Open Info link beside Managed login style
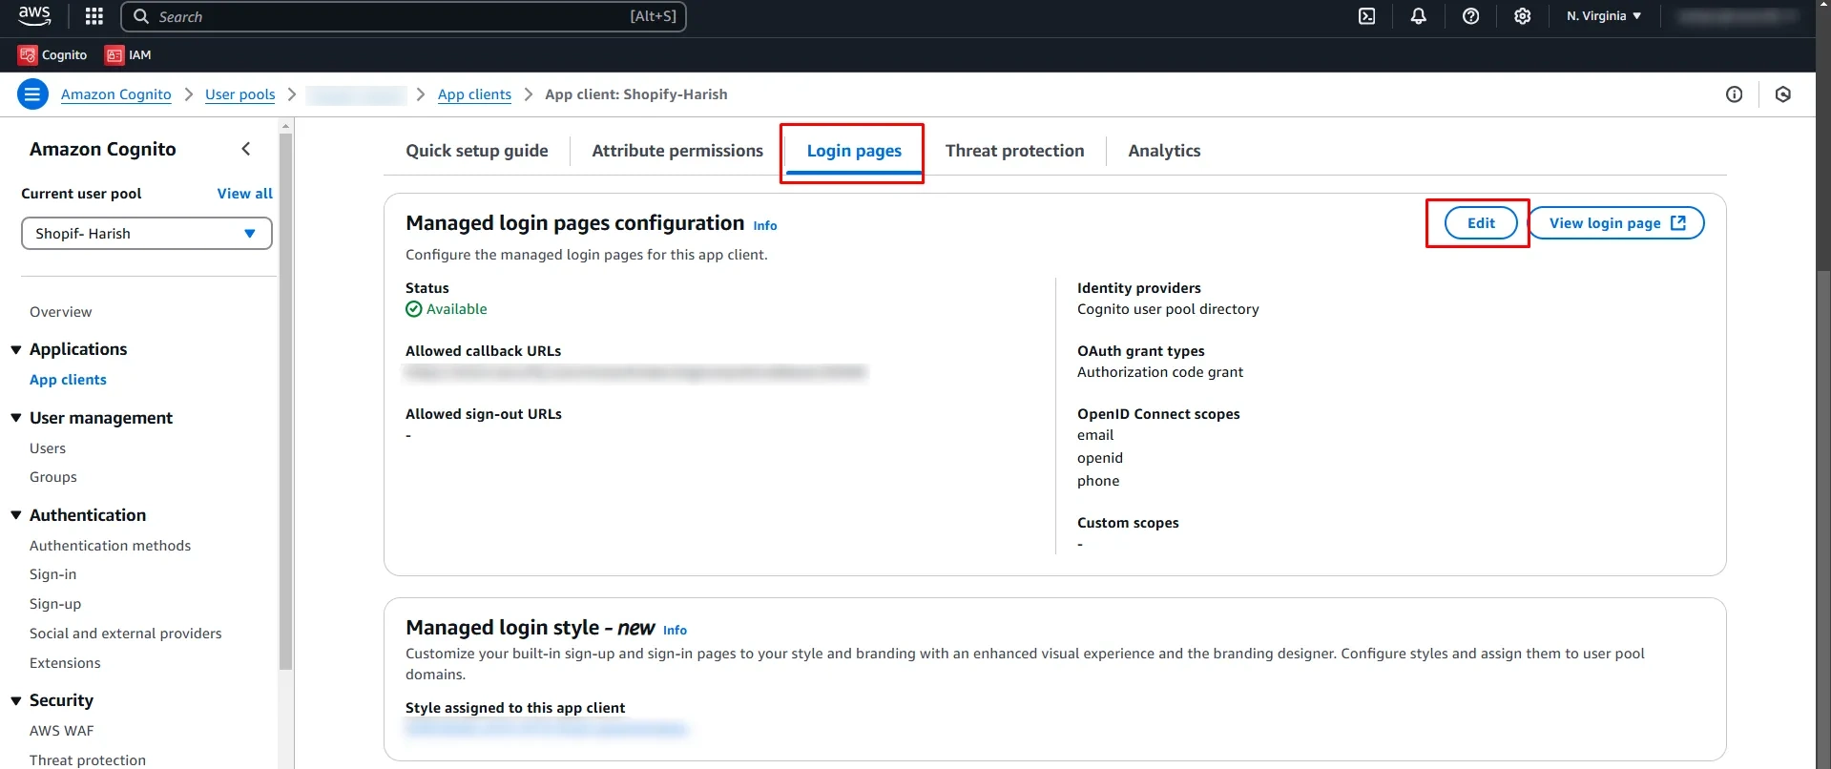1831x769 pixels. [x=675, y=631]
